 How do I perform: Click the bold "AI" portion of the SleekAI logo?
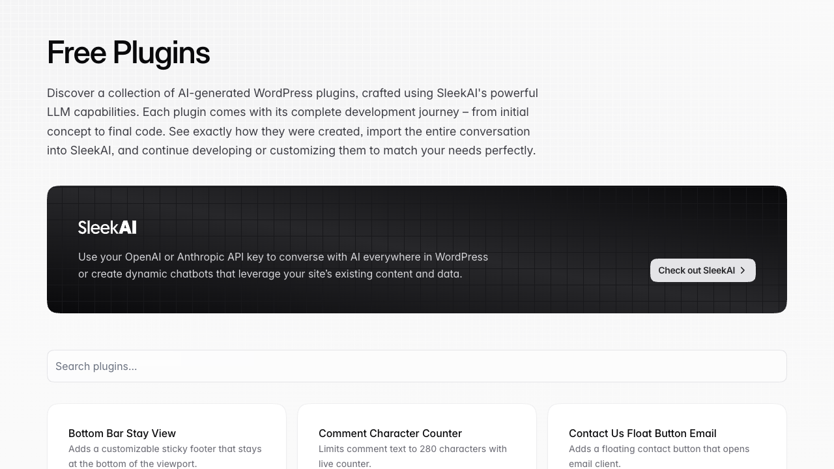pos(128,227)
